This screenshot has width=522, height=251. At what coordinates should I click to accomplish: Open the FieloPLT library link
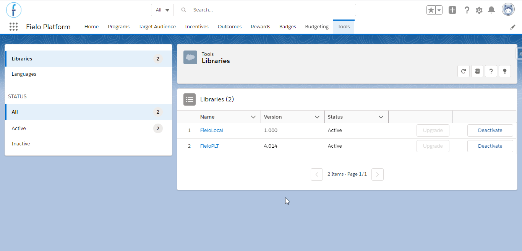tap(209, 146)
